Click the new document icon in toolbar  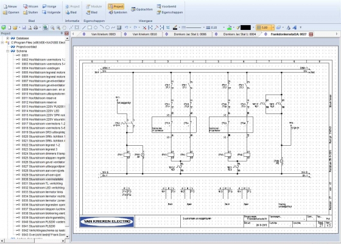point(9,27)
